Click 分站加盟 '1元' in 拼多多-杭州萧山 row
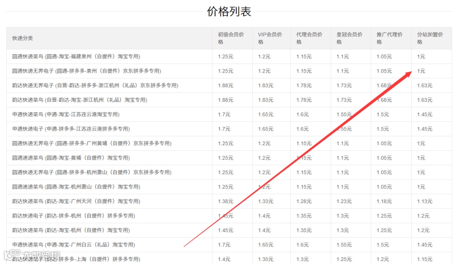This screenshot has width=464, height=264. pos(421,173)
